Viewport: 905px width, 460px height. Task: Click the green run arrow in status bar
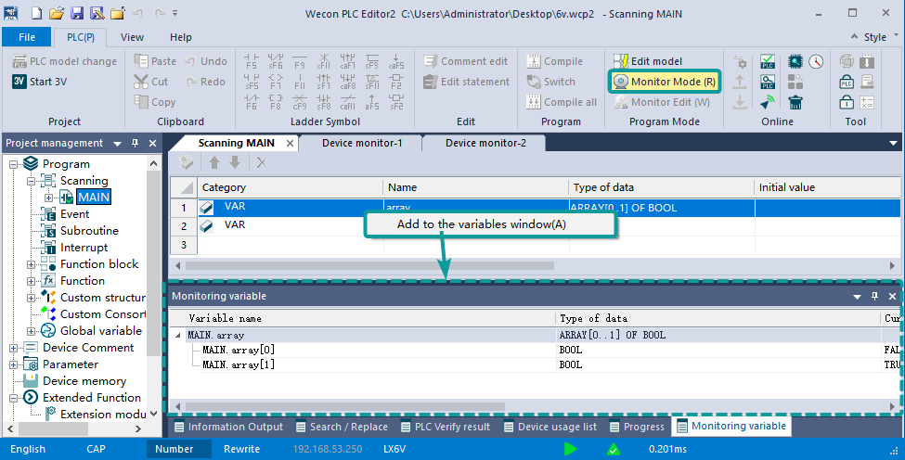[x=570, y=449]
